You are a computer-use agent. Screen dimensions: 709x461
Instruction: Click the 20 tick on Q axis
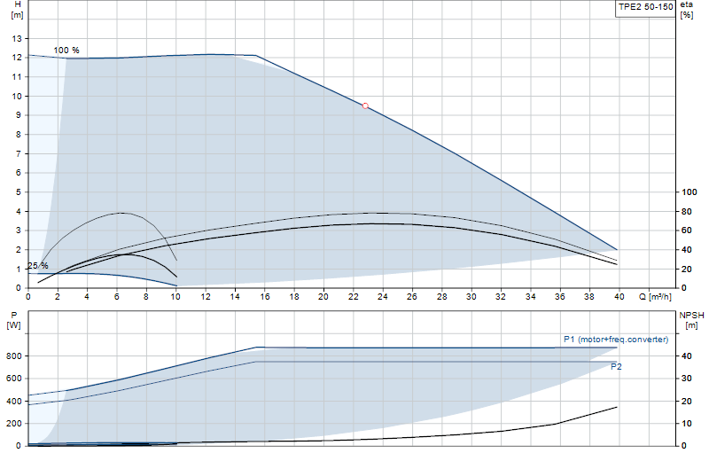tap(323, 297)
